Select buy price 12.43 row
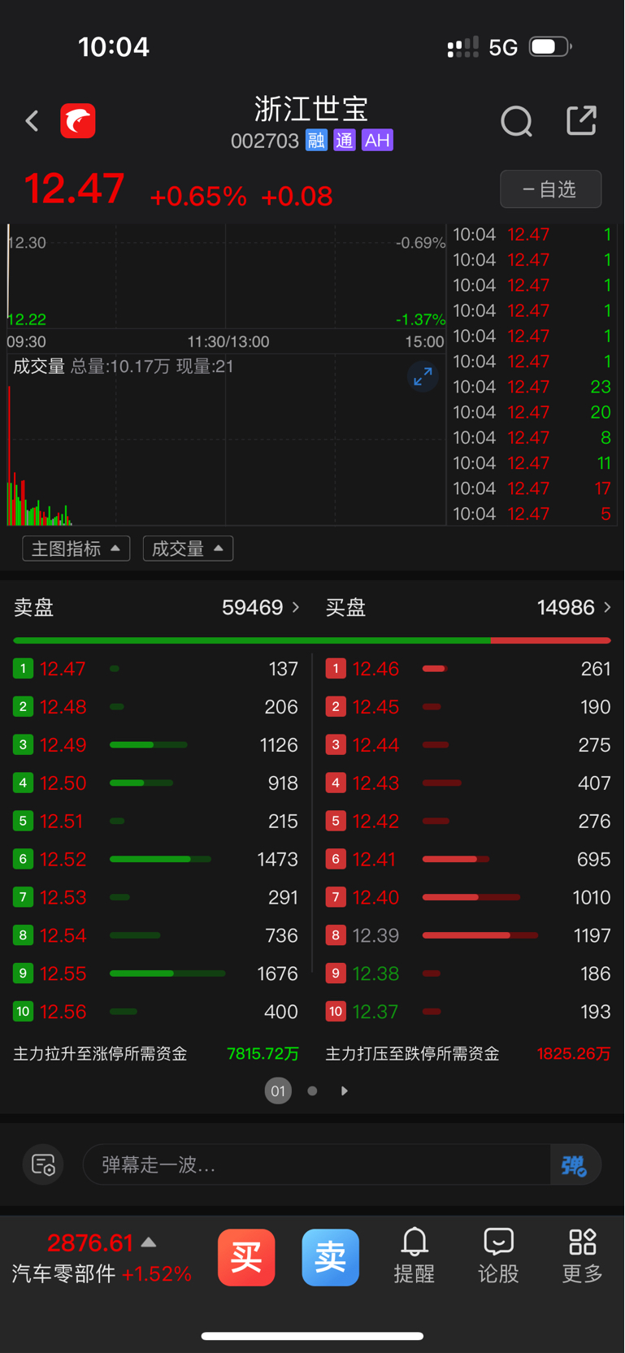Viewport: 625px width, 1353px height. coord(468,783)
